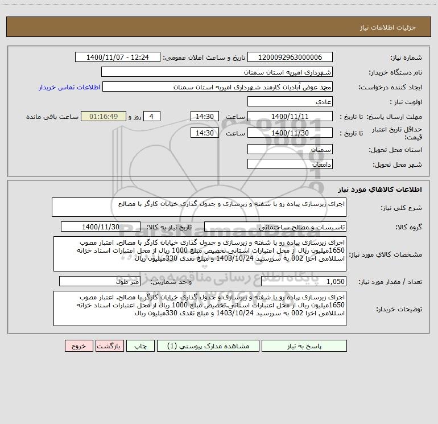Click general description field شرح کلی نیاز
The height and width of the screenshot is (424, 438).
coord(199,207)
